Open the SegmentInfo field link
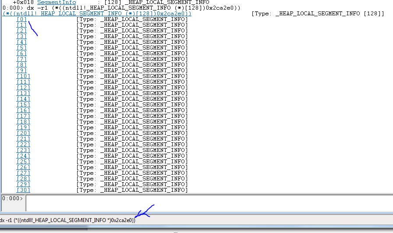The width and height of the screenshot is (393, 233). click(x=57, y=3)
